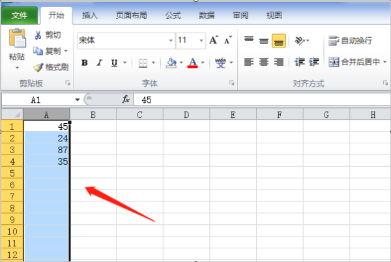Click the phonetic guide wén icon
This screenshot has width=391, height=262.
(220, 63)
